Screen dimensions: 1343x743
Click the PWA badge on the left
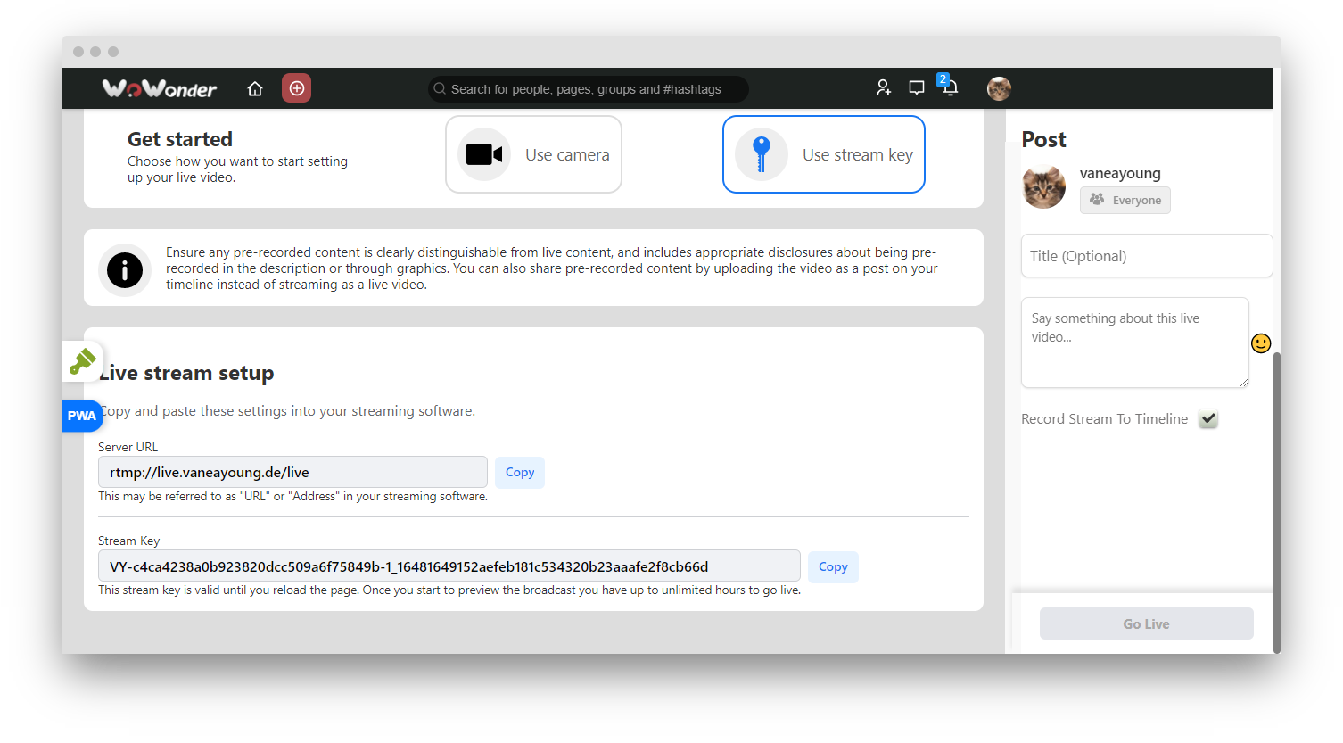click(81, 416)
